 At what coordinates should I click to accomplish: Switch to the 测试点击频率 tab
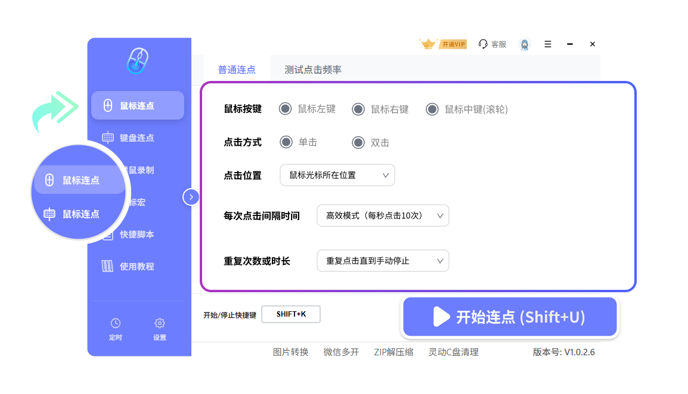point(313,70)
